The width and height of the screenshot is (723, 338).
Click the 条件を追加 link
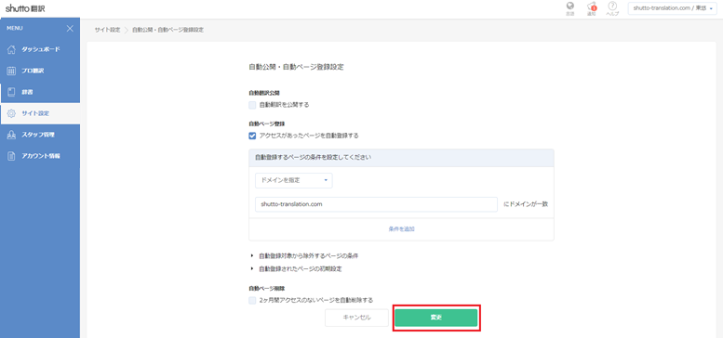point(401,229)
